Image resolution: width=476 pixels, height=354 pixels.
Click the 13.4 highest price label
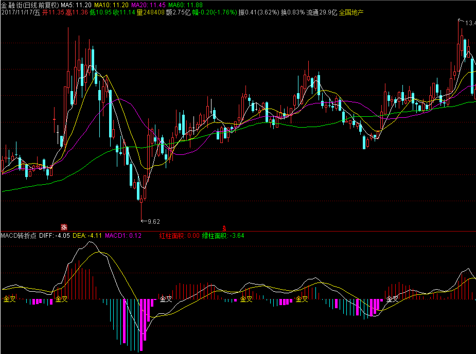(470, 23)
